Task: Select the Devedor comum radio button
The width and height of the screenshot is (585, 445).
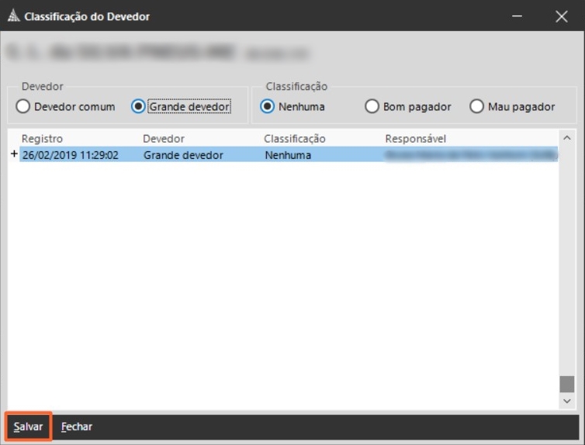Action: [x=66, y=106]
